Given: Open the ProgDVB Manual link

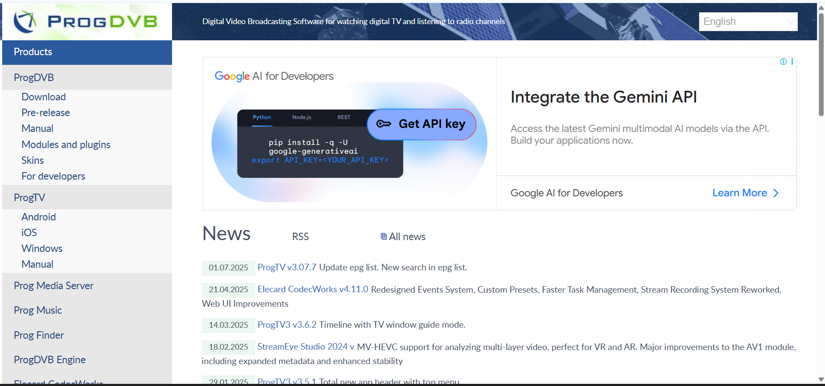Looking at the screenshot, I should [x=37, y=128].
